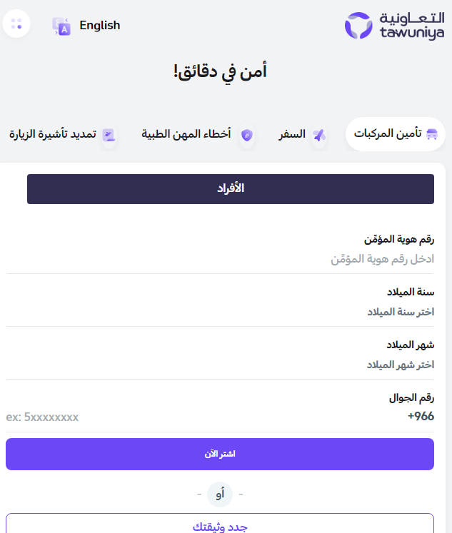Click the airplane icon for travel

[318, 135]
